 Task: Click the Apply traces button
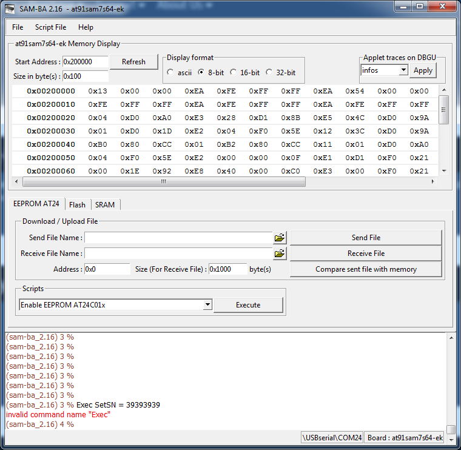[x=423, y=70]
